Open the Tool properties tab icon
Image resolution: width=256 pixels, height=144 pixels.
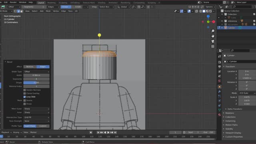pyautogui.click(x=220, y=56)
